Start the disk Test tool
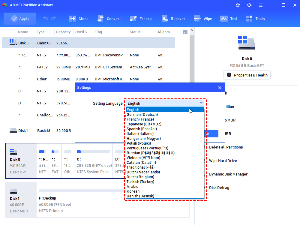This screenshot has width=300, height=225. (x=229, y=18)
